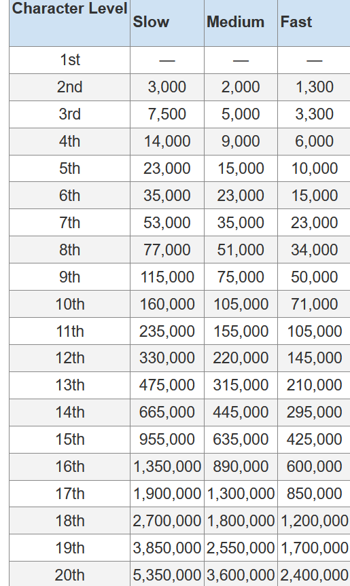Select the 75,000 Medium value for 9th level
The image size is (350, 586).
(241, 277)
